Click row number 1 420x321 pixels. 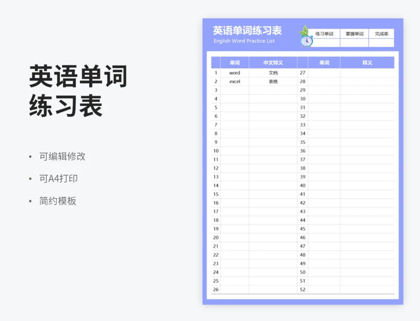216,73
